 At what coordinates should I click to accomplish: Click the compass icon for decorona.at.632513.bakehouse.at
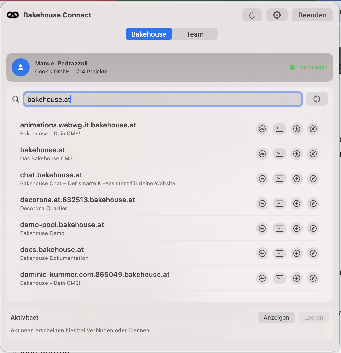pyautogui.click(x=313, y=204)
